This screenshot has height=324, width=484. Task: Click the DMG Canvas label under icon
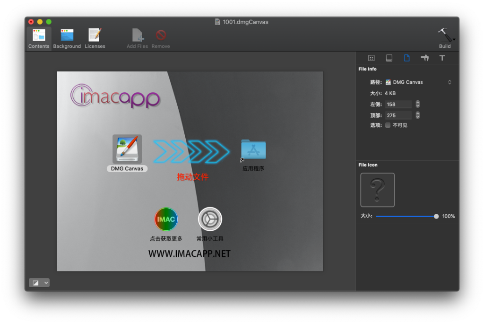pos(127,169)
